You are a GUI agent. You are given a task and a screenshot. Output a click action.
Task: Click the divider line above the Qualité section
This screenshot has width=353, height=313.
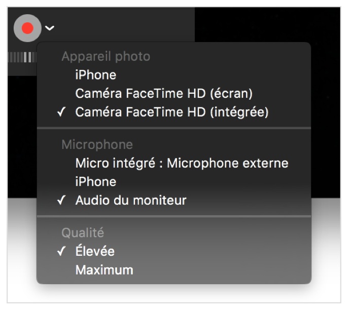(x=173, y=216)
